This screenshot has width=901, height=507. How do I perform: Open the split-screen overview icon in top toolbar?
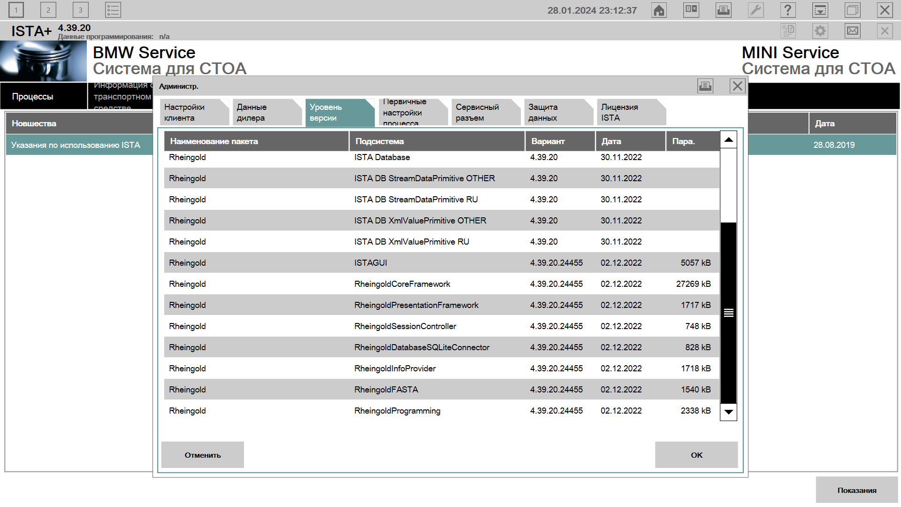pos(691,10)
